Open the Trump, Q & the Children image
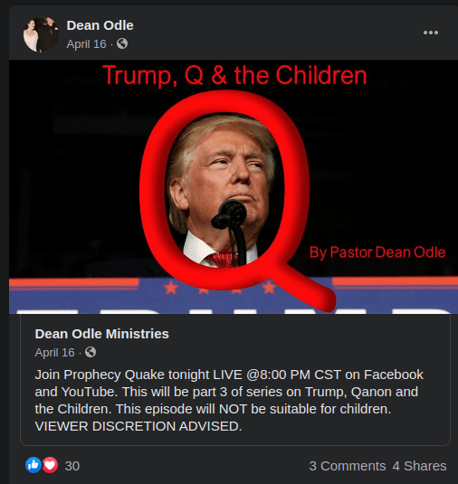Viewport: 458px width, 484px height. click(234, 187)
